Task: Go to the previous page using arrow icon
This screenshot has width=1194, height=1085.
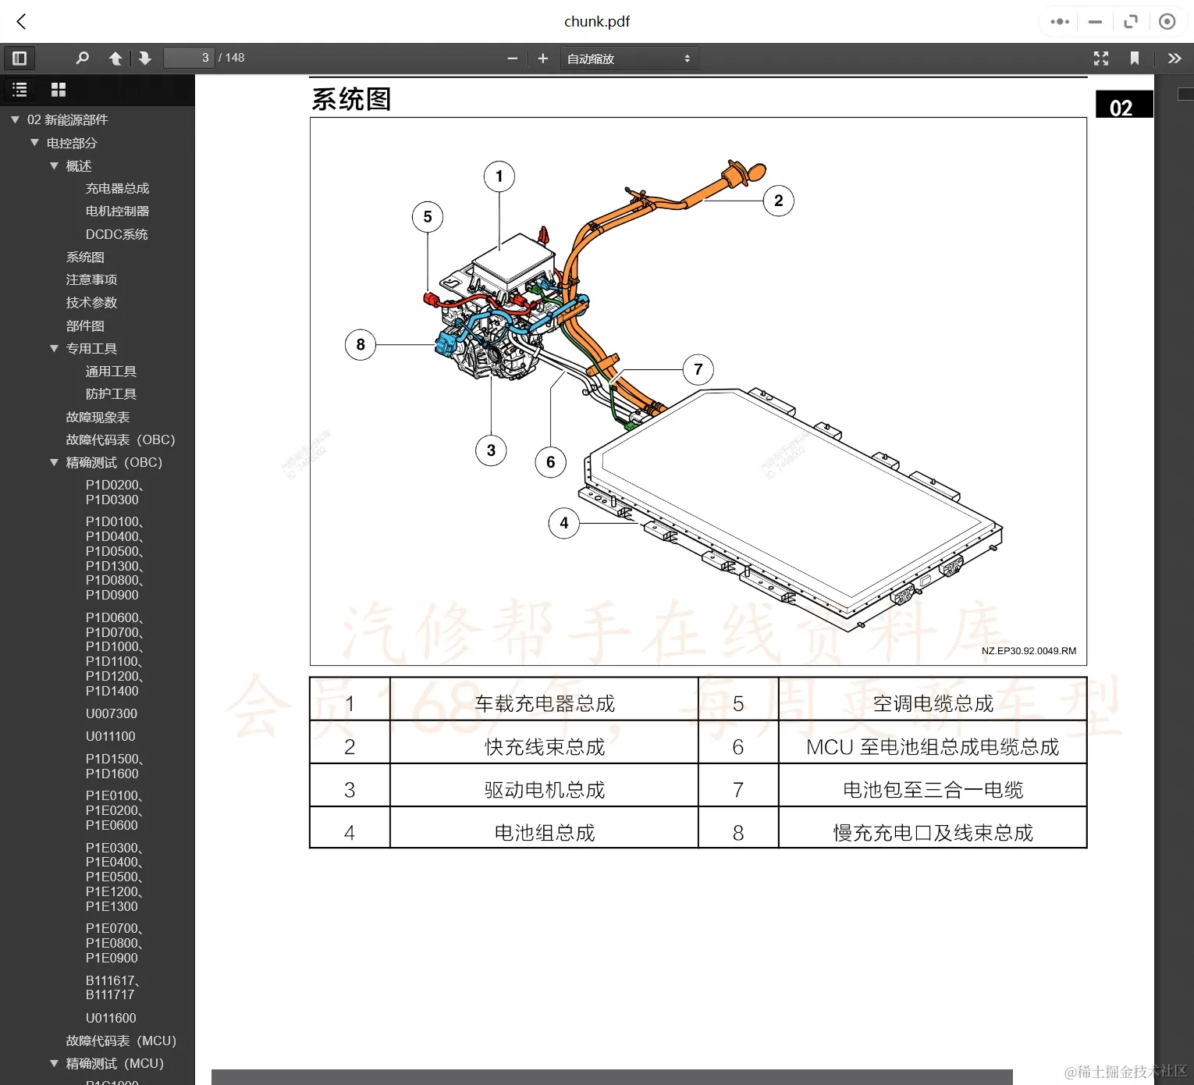Action: pyautogui.click(x=115, y=58)
